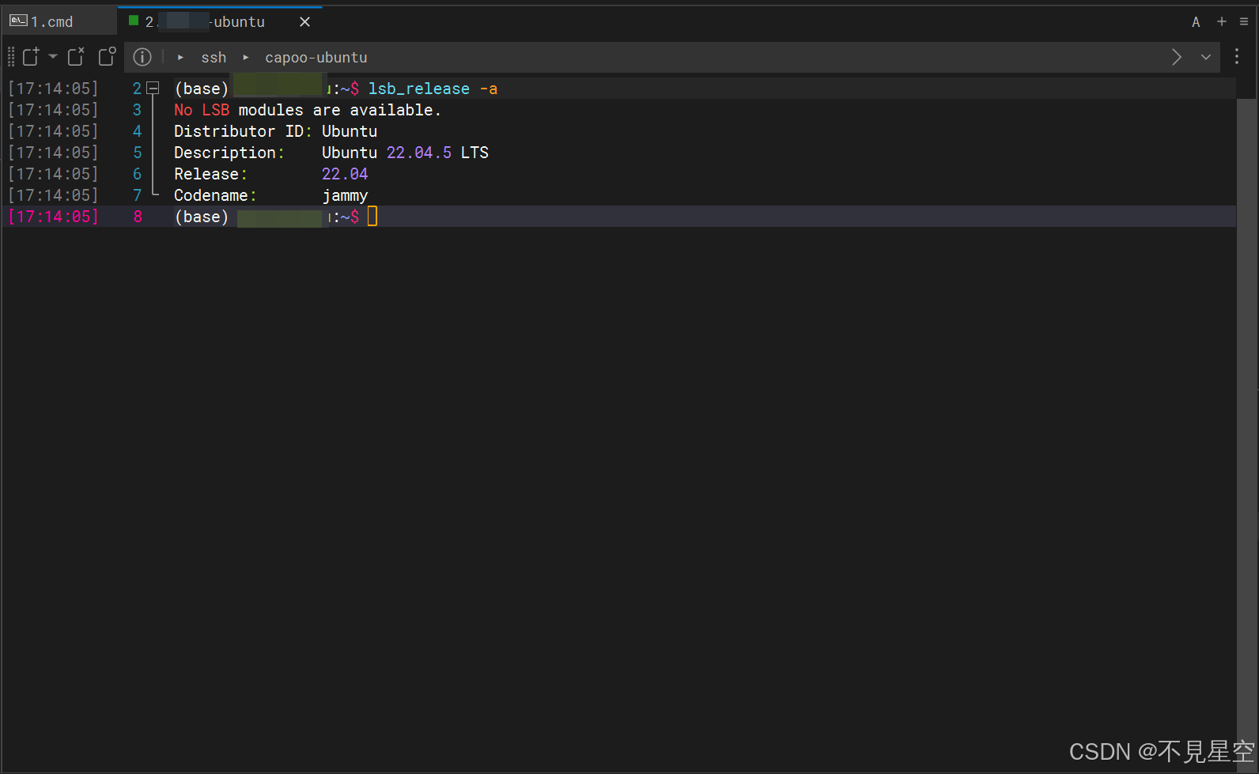Screen dimensions: 1259x774
Task: Click the 'capoo-ubuntu' breadcrumb item
Action: (316, 58)
